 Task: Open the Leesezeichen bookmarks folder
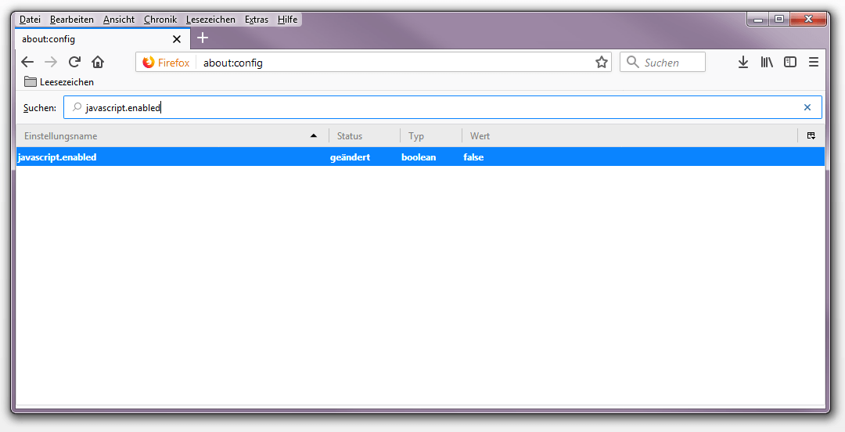(x=59, y=82)
